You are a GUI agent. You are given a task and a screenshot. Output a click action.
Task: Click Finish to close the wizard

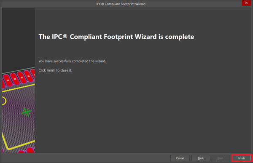241,158
